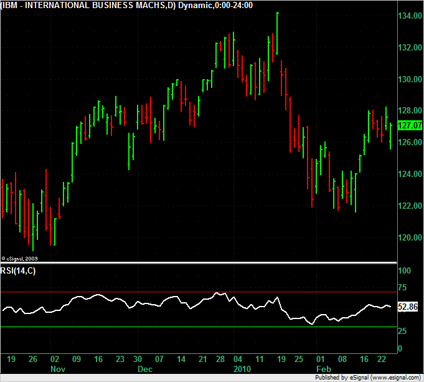424x382 pixels.
Task: Click the Feb month label
Action: (x=324, y=369)
